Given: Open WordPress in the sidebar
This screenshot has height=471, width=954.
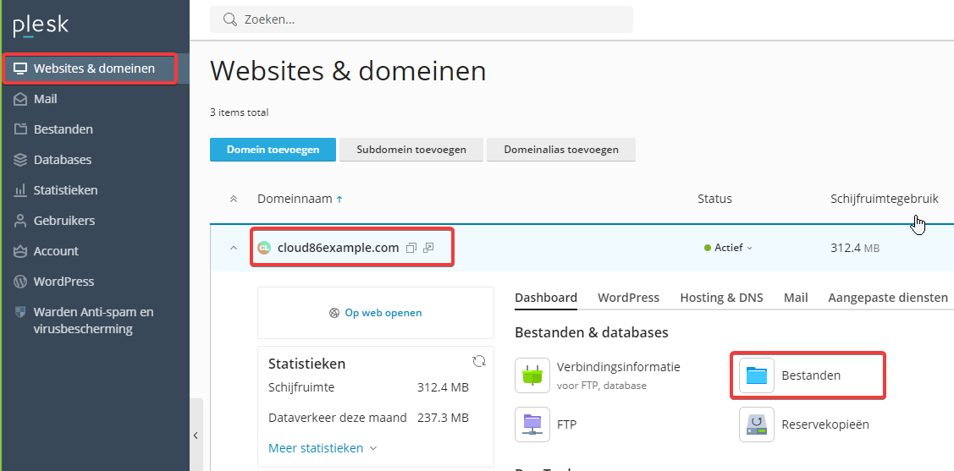Looking at the screenshot, I should tap(63, 282).
